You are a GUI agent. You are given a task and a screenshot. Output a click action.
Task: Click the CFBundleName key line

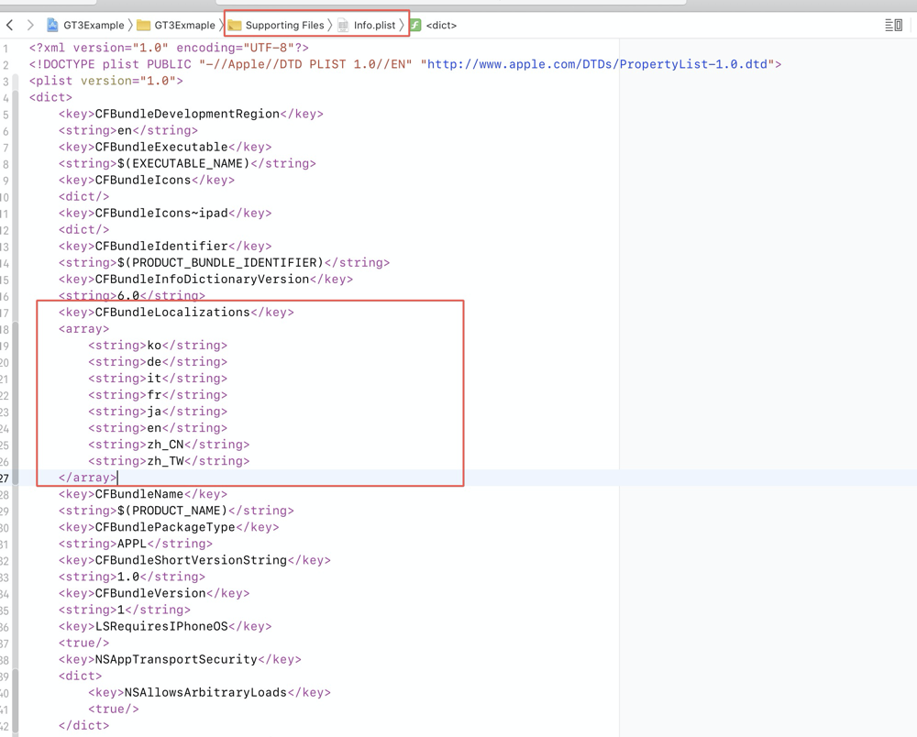pos(138,494)
